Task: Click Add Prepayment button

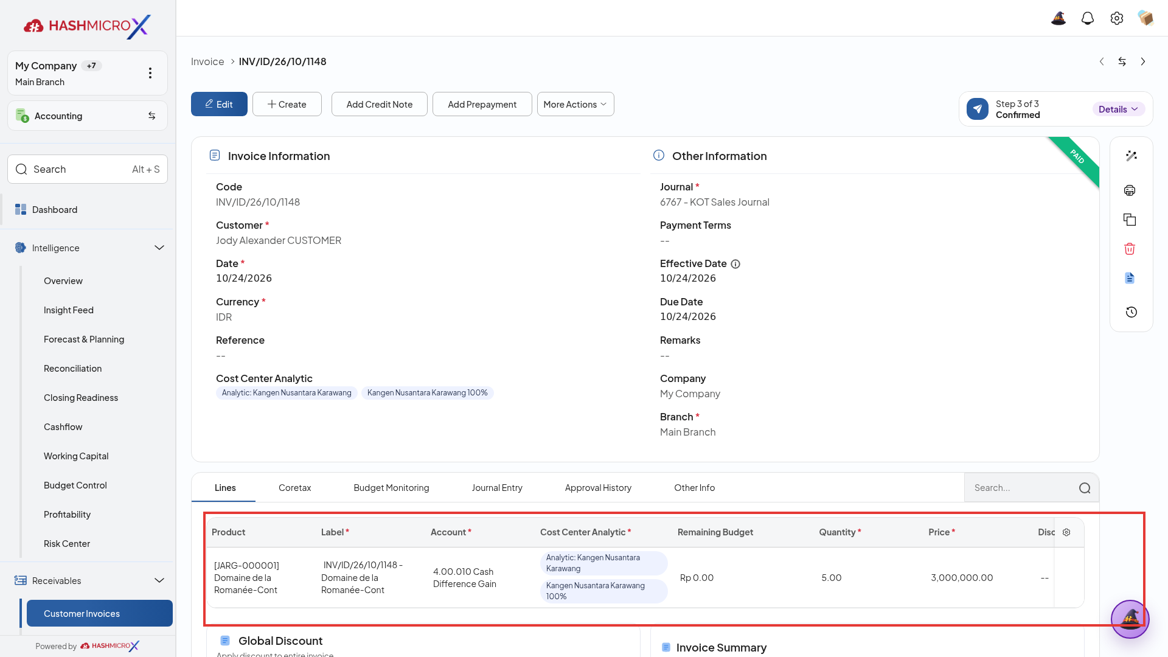Action: tap(482, 104)
